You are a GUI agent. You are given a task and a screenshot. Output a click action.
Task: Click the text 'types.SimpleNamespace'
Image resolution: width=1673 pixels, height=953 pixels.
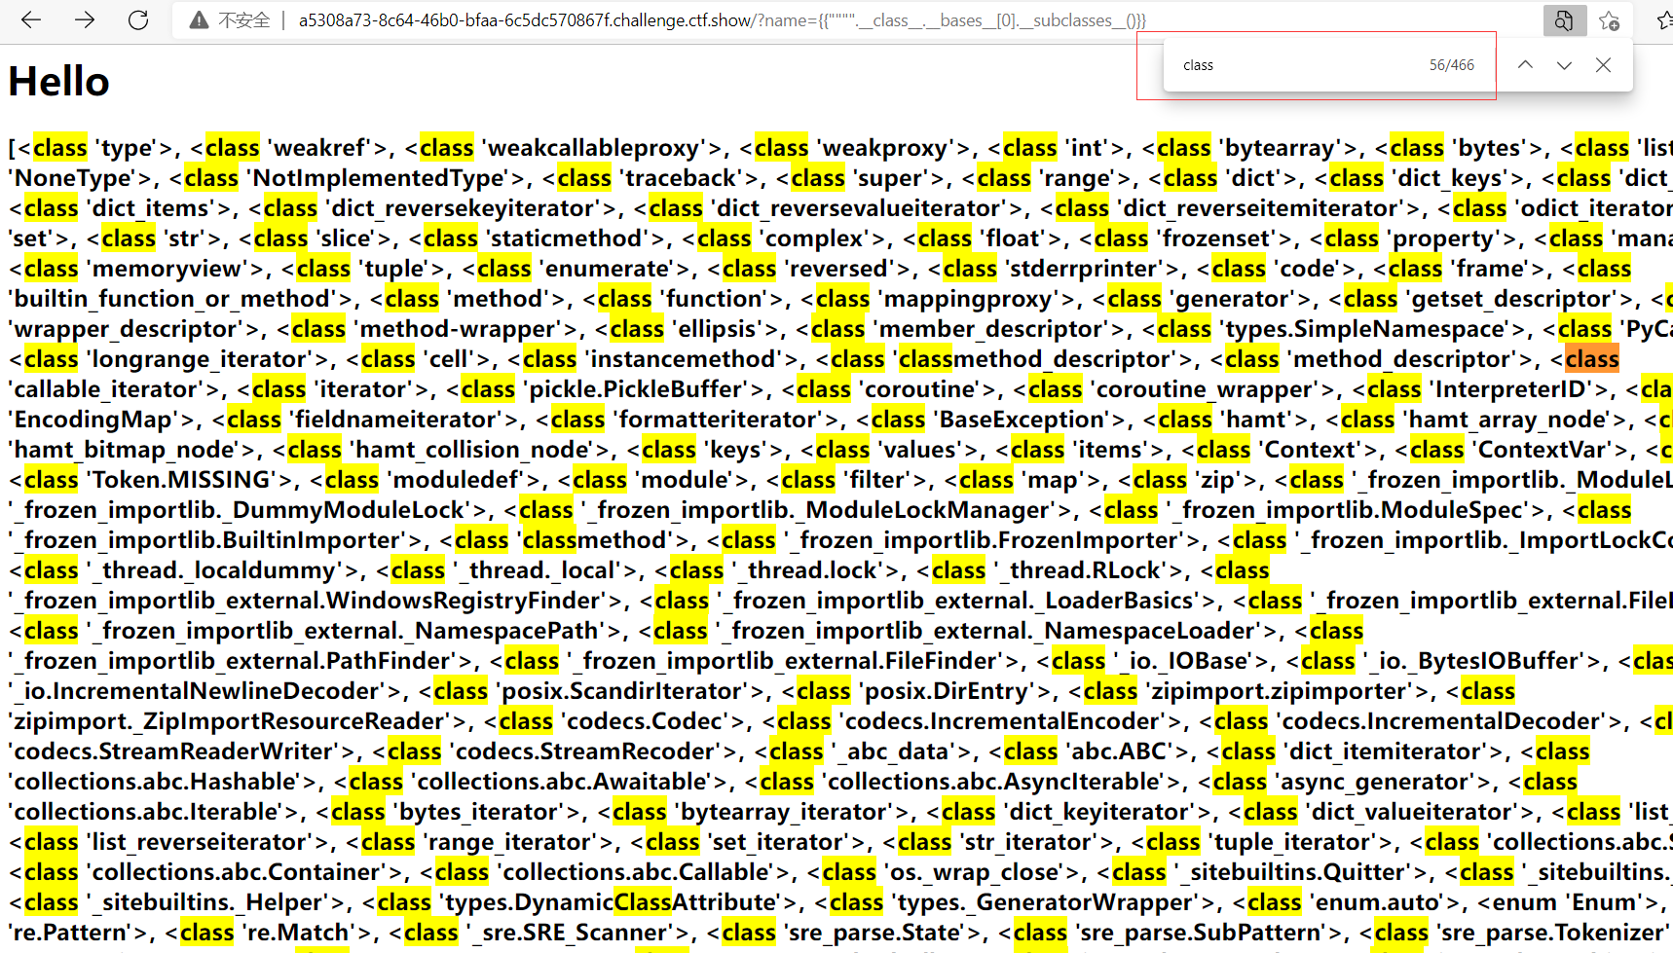[x=1365, y=329]
